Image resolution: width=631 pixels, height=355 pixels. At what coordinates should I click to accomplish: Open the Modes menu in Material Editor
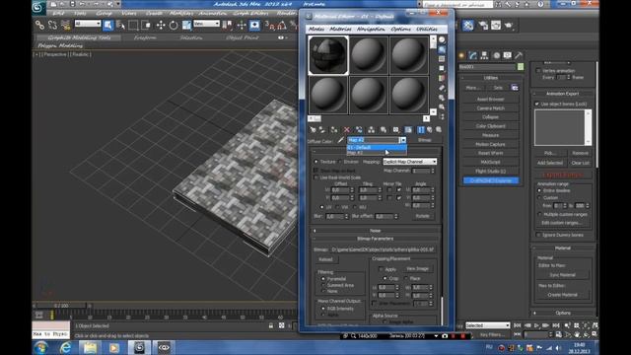click(315, 29)
